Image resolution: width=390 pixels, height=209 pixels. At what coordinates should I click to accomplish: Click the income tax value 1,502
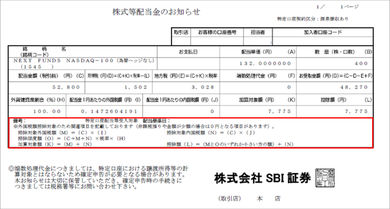tap(136, 87)
